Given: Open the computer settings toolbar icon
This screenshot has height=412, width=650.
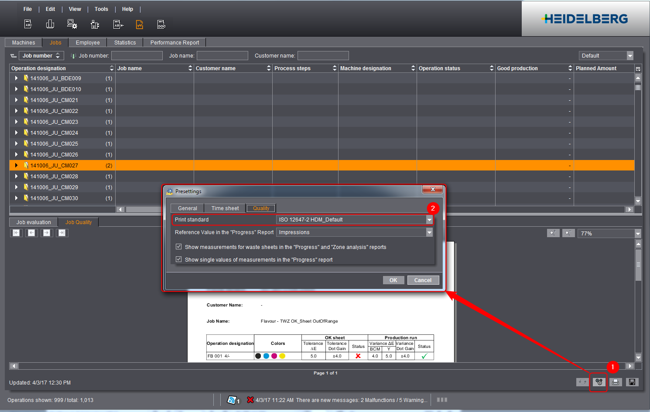Looking at the screenshot, I should 72,25.
